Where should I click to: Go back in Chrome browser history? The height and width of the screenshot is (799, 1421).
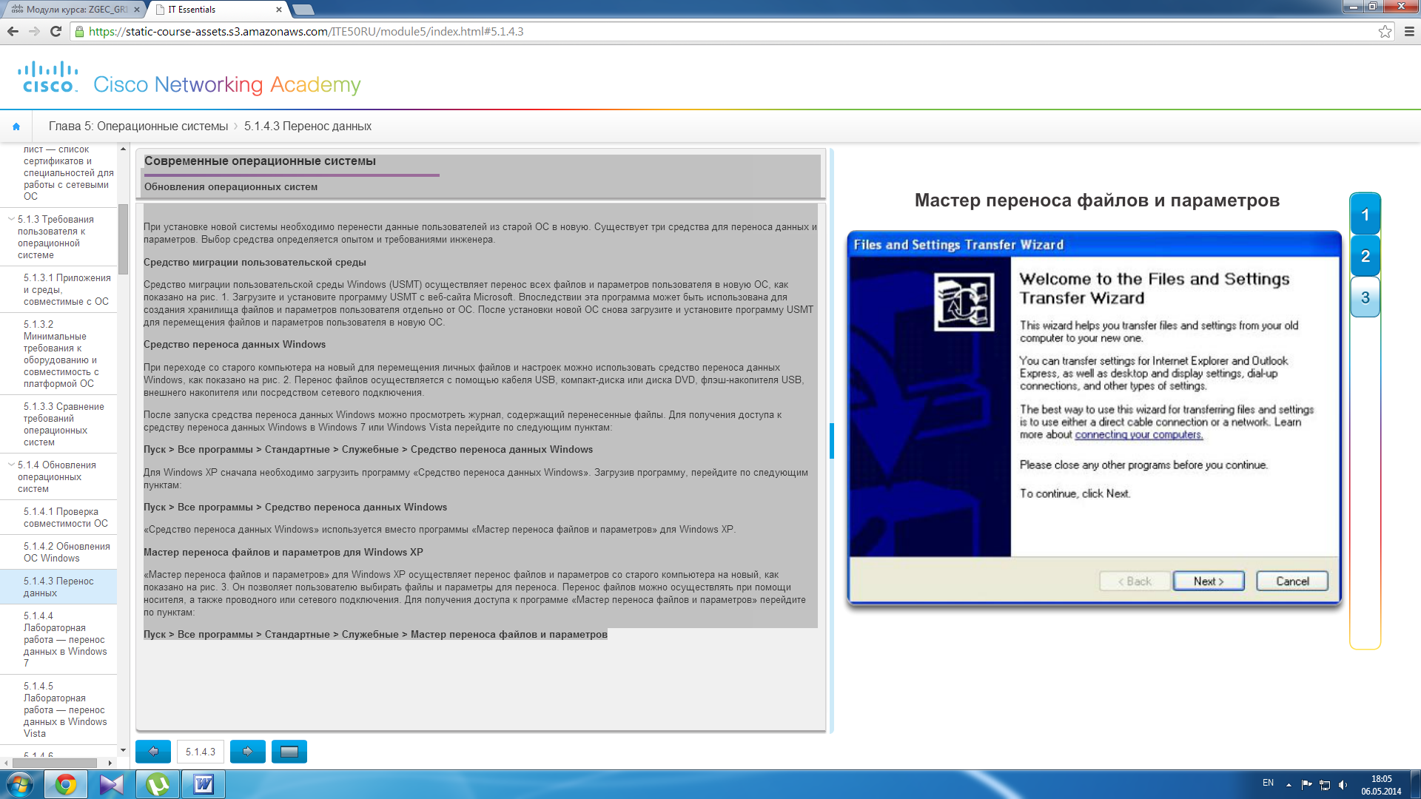tap(13, 31)
